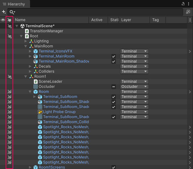Expand the Lighting object

pos(26,41)
